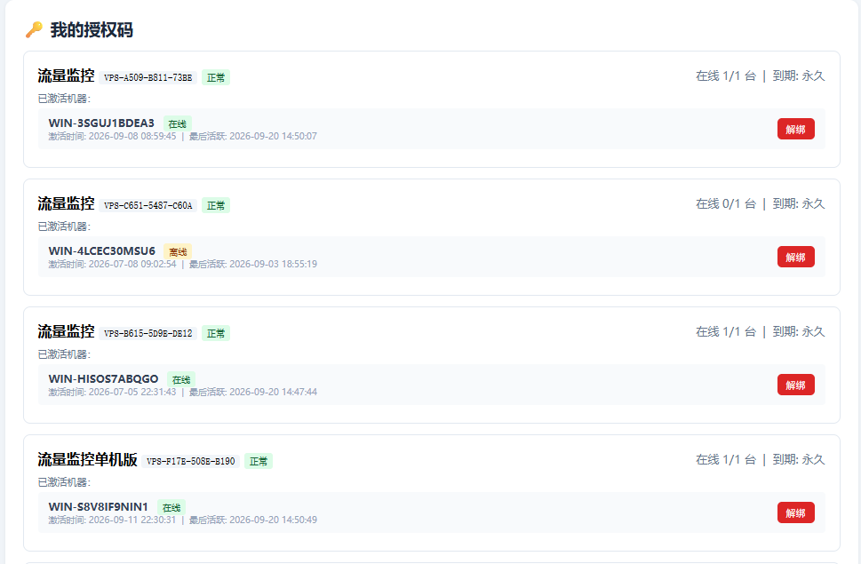Screen dimensions: 861x564
Task: Unbind machine WIN-4LCEC30MSU6 with 解绑
Action: click(x=795, y=257)
